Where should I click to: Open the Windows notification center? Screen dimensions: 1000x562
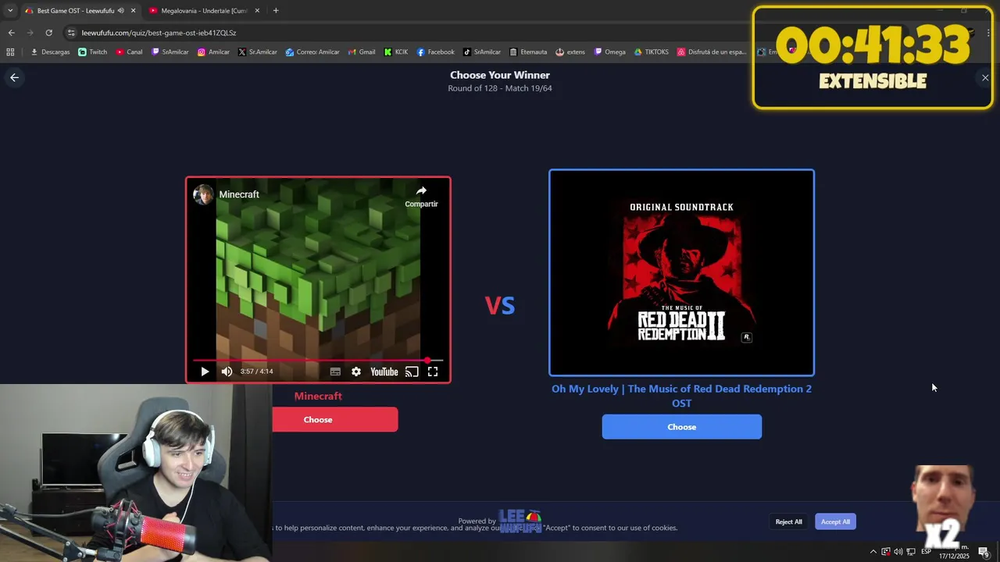click(984, 552)
